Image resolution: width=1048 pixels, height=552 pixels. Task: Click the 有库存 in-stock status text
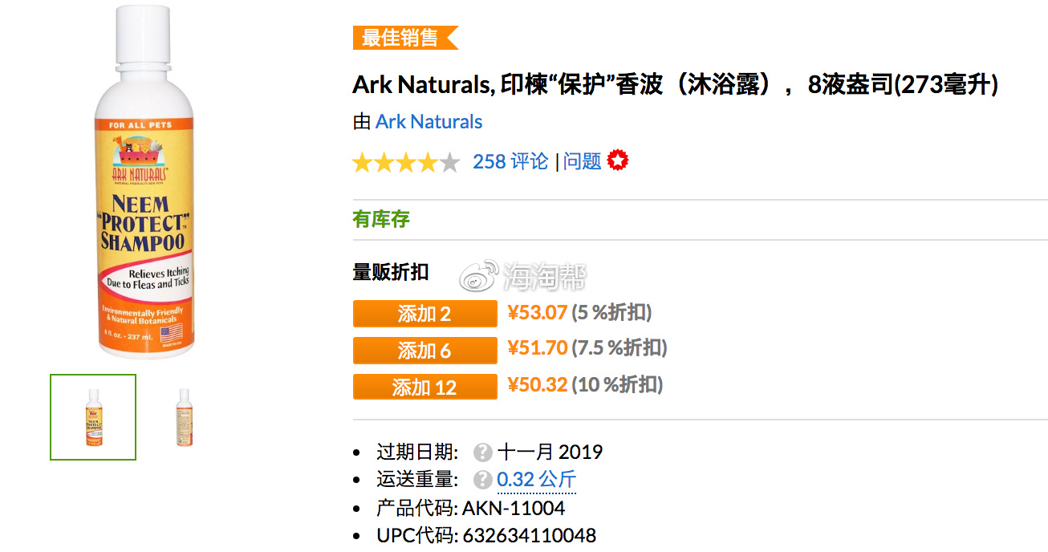coord(381,219)
